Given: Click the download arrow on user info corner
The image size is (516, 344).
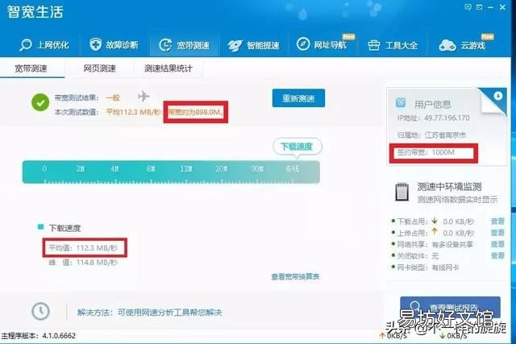Looking at the screenshot, I should click(498, 96).
